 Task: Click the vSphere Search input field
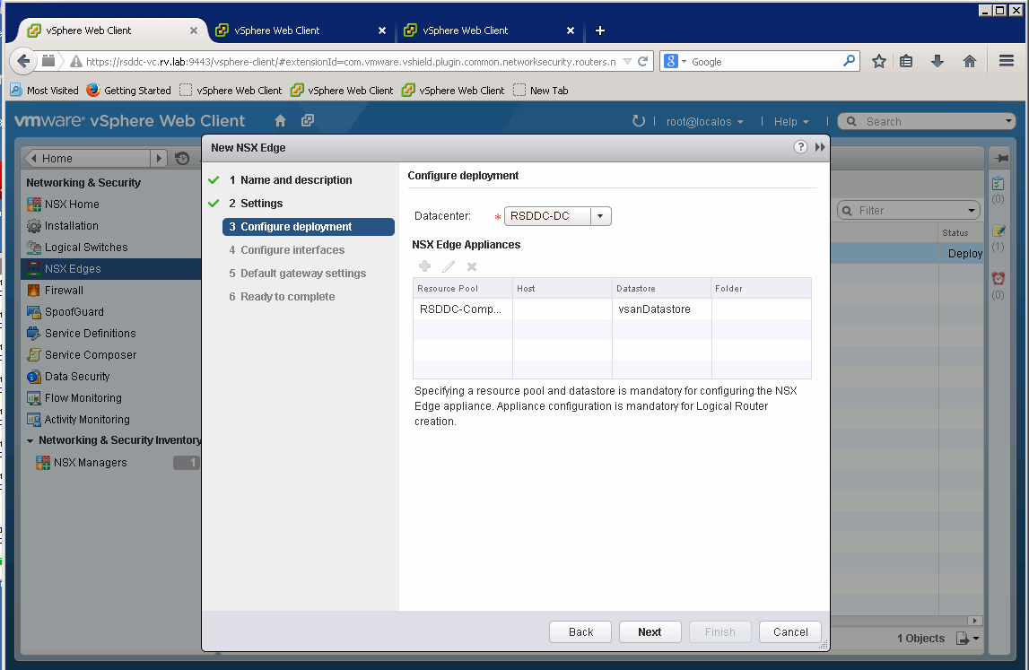[x=933, y=122]
